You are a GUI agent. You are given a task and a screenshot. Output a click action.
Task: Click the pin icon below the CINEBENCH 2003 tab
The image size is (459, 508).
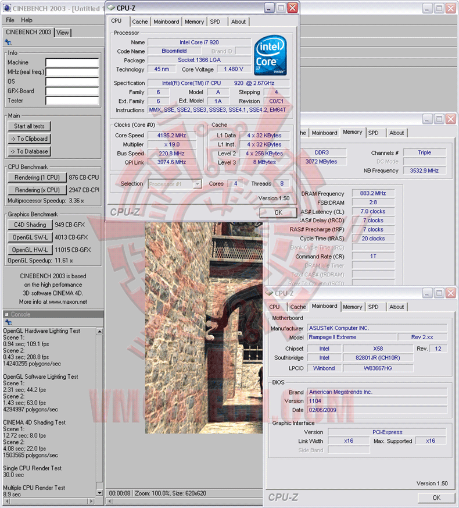tap(8, 42)
